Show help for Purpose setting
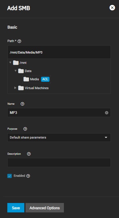The image size is (119, 218). (x=25, y=129)
